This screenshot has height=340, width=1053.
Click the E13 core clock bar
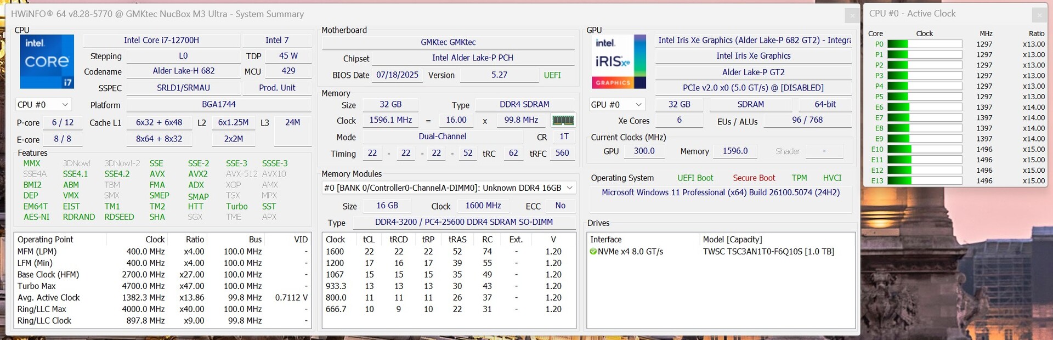click(924, 181)
